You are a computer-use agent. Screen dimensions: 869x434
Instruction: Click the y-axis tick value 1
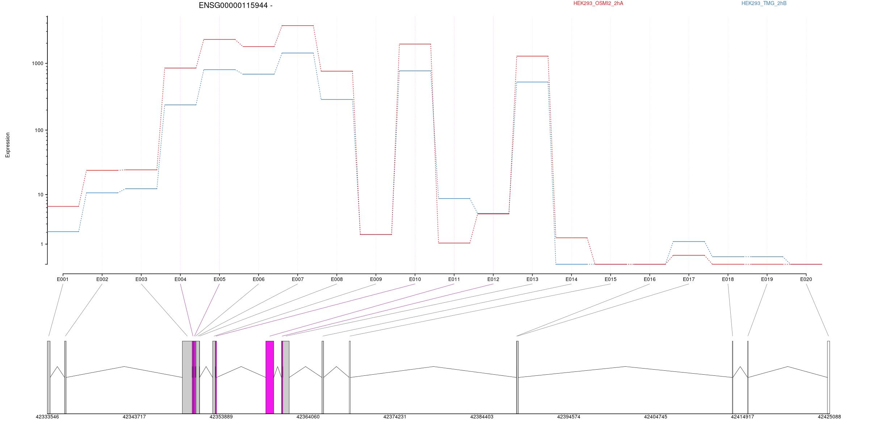[x=42, y=244]
